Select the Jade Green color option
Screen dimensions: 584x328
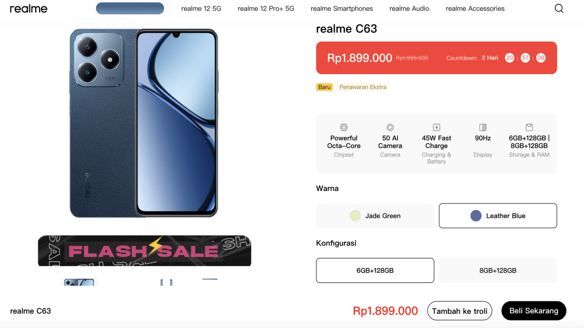click(x=375, y=216)
